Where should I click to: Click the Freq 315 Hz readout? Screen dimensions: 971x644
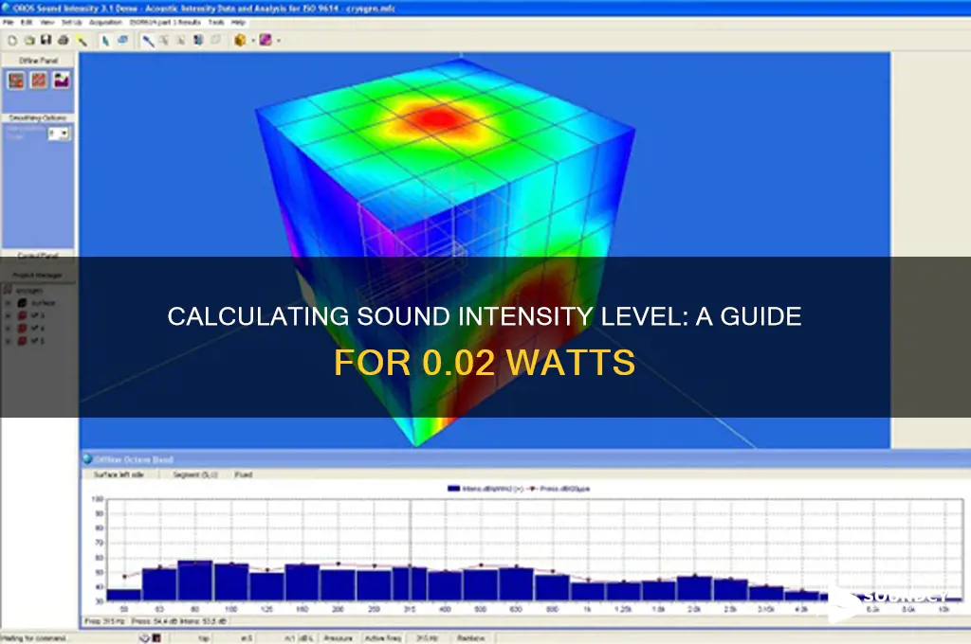tap(105, 620)
